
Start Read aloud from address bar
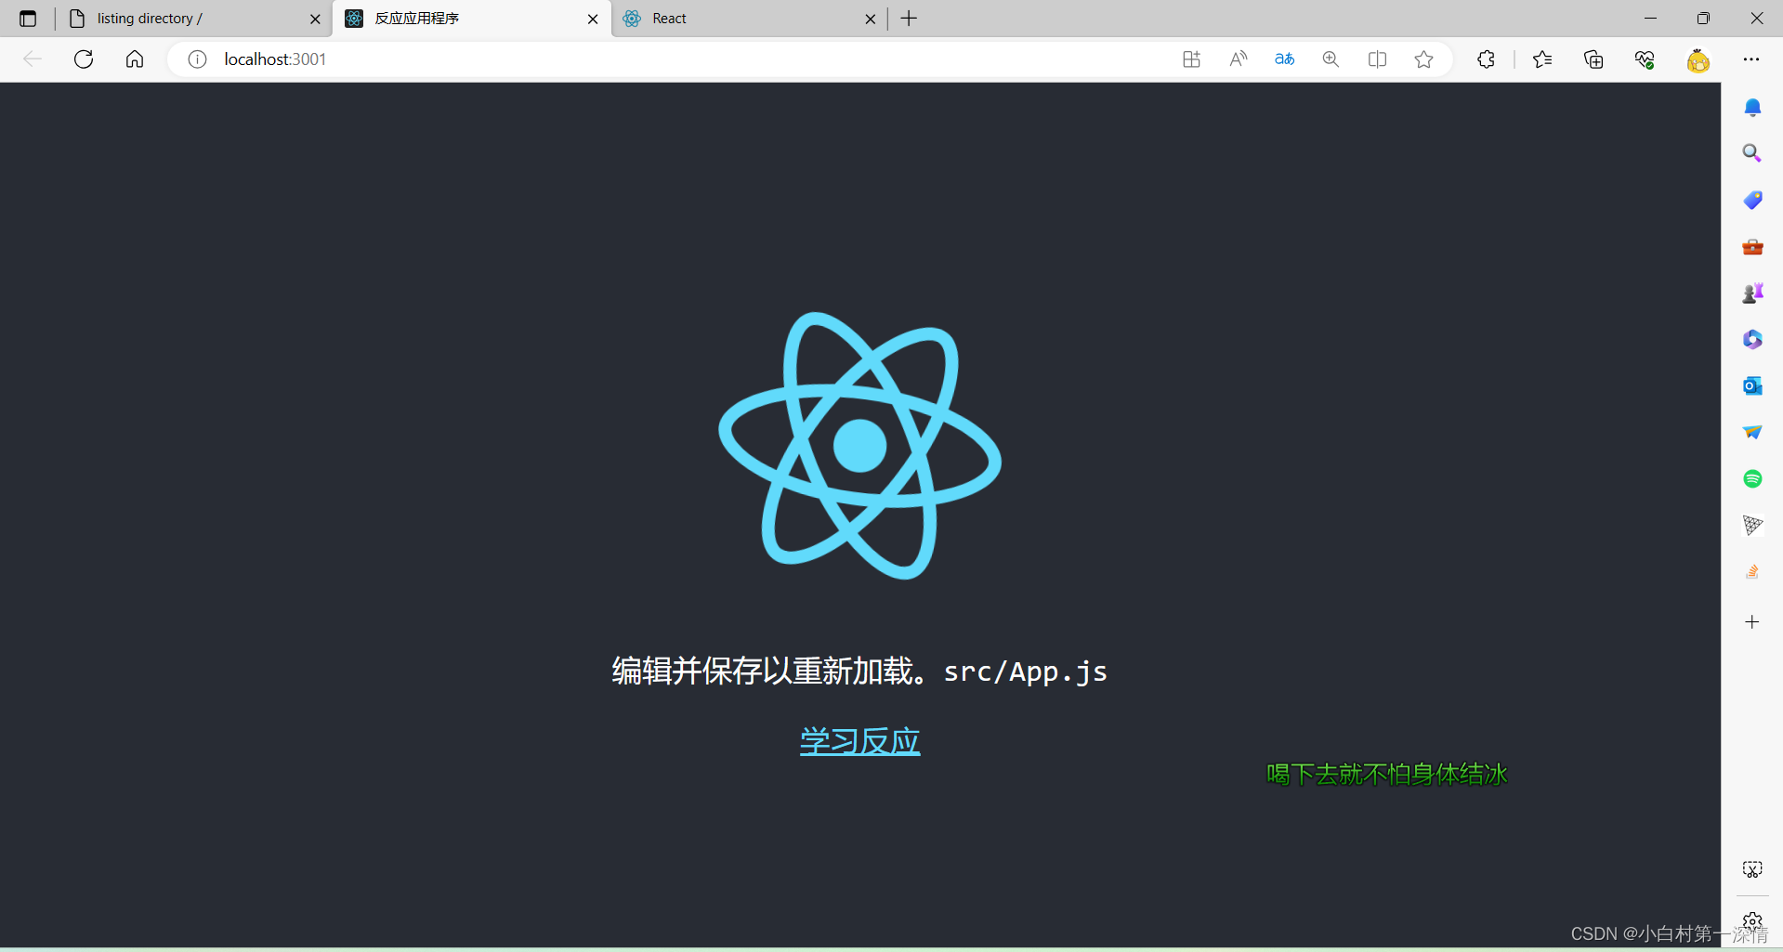coord(1238,59)
